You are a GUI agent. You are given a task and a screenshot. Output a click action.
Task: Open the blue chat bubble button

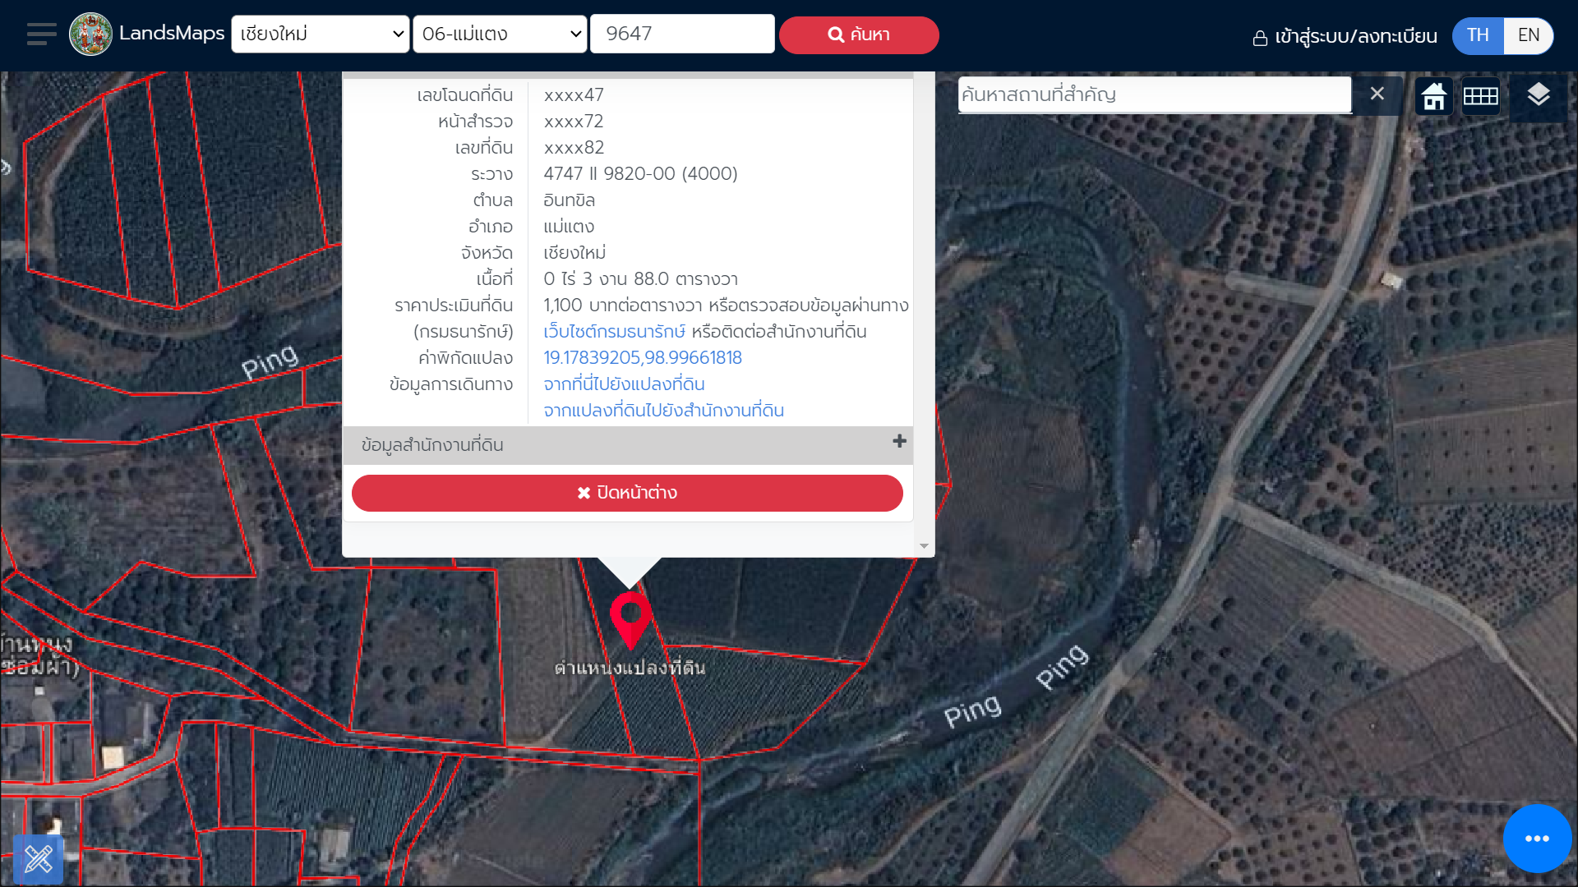click(x=1537, y=839)
